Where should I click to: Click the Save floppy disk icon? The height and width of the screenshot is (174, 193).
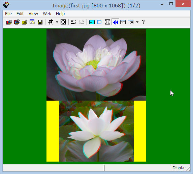click(40, 22)
